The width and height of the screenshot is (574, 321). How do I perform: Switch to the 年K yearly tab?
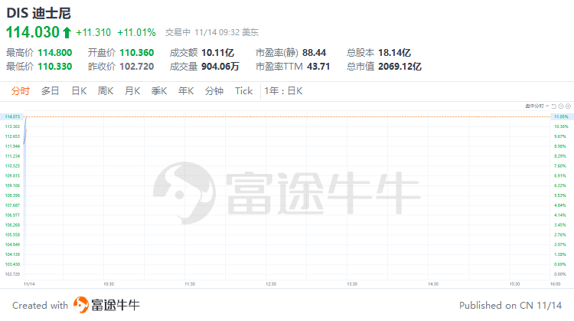[186, 91]
